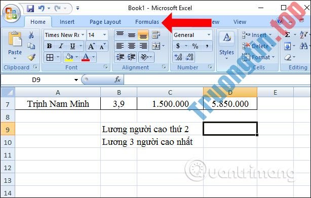Open Number dialog launcher

pyautogui.click(x=210, y=67)
